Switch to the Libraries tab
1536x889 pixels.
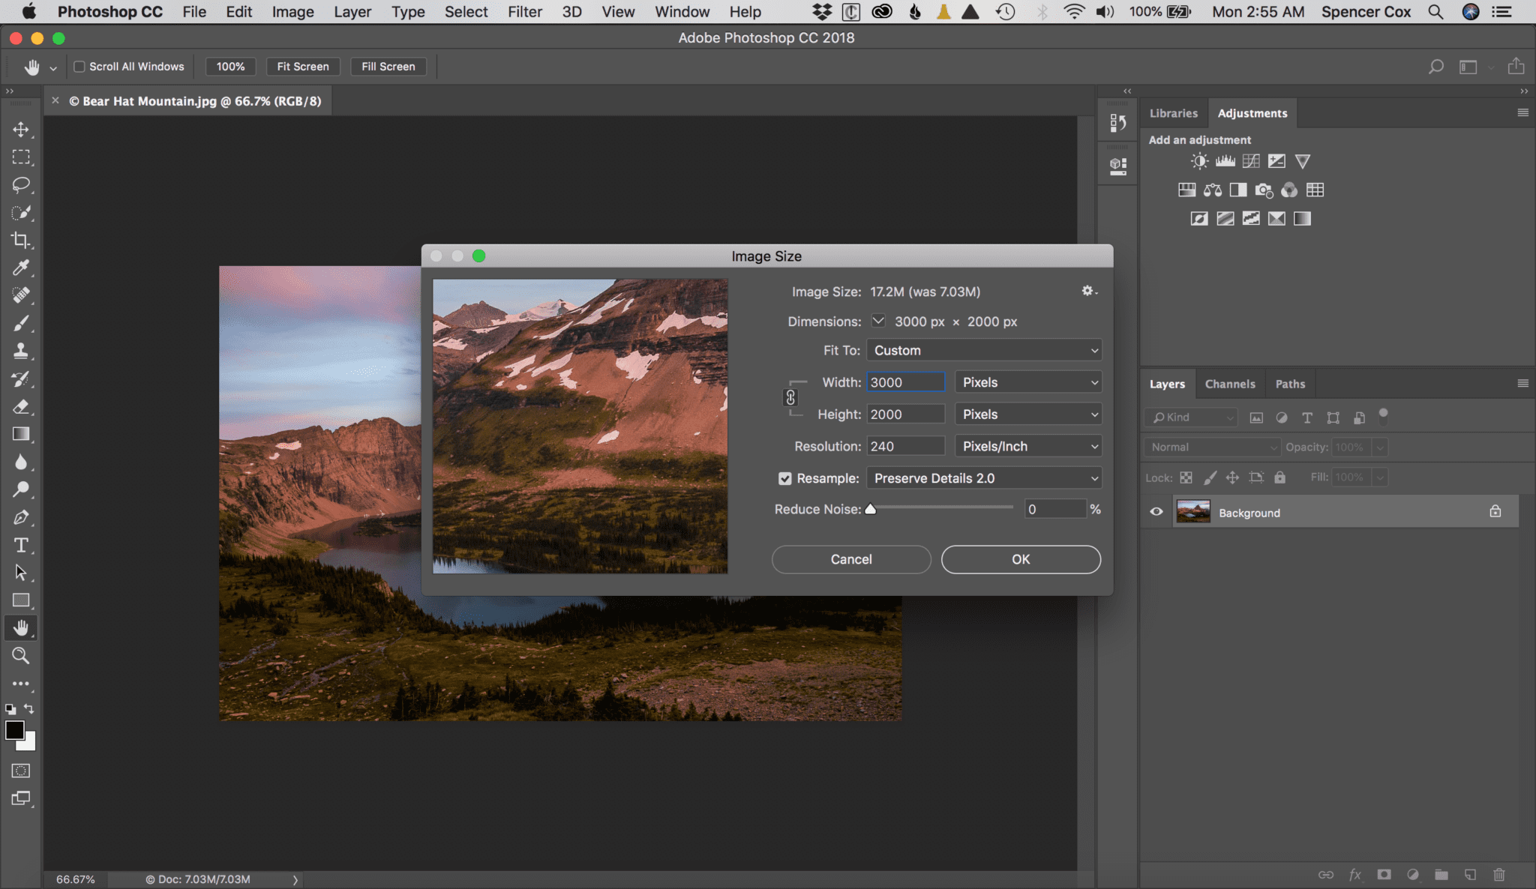point(1173,112)
